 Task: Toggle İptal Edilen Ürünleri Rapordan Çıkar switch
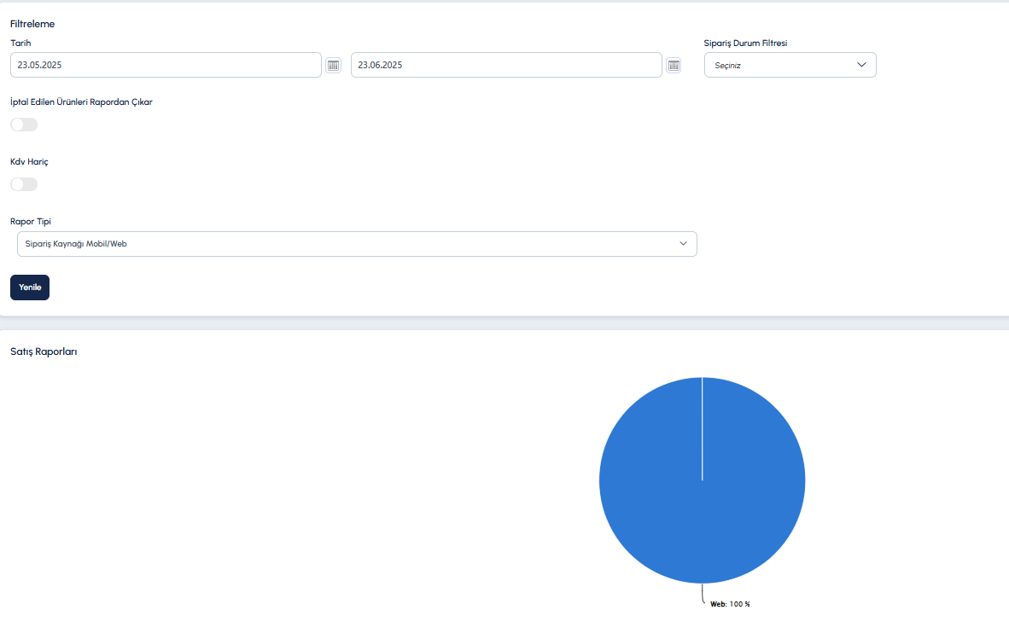point(24,125)
